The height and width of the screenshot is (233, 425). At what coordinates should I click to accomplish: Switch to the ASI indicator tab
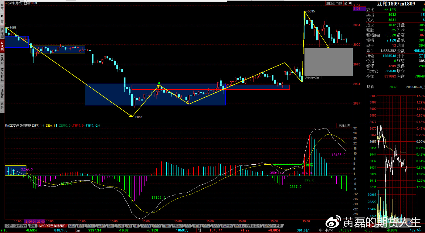(x=129, y=226)
